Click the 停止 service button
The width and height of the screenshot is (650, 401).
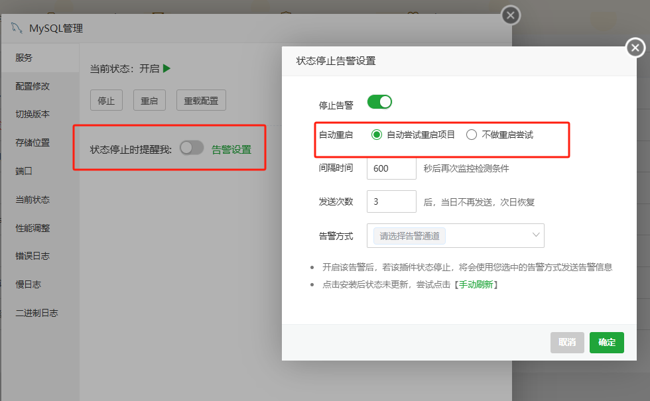pyautogui.click(x=106, y=100)
